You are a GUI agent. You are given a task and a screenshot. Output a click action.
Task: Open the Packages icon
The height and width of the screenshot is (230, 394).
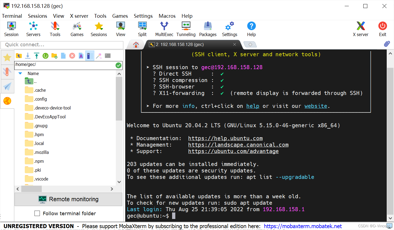tap(208, 29)
